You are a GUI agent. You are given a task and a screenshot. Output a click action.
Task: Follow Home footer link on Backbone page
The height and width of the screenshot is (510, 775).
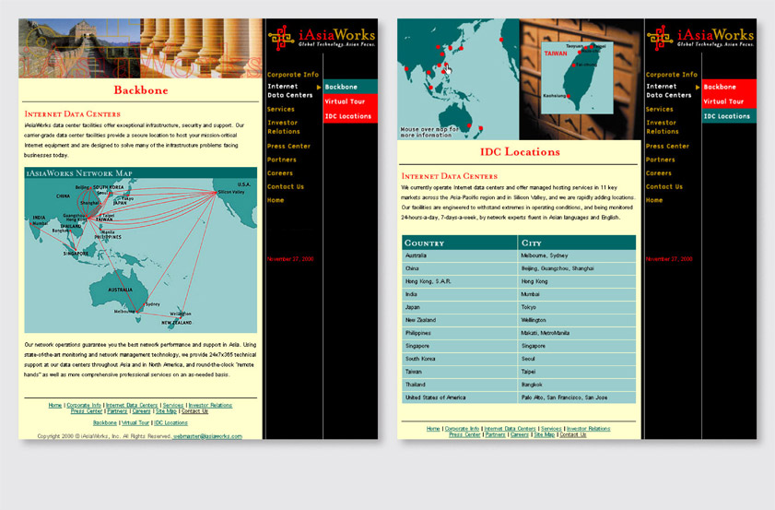[55, 405]
